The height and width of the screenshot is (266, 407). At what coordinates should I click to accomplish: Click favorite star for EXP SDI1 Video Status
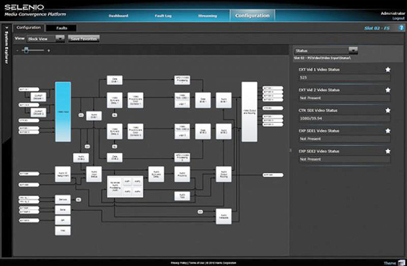click(x=388, y=131)
